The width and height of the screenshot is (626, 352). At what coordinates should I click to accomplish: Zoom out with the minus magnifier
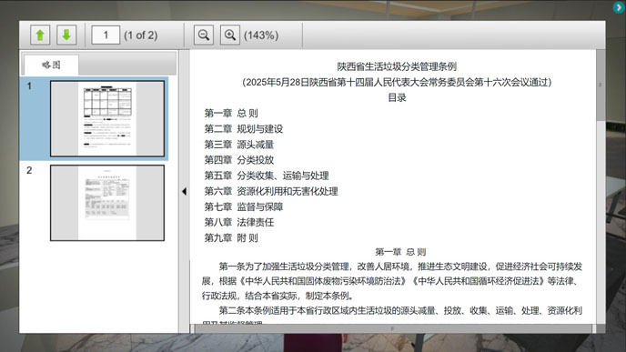204,35
